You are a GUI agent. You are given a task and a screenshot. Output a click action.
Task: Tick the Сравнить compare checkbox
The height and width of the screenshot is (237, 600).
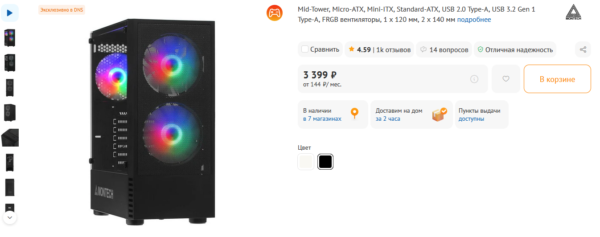coord(305,49)
